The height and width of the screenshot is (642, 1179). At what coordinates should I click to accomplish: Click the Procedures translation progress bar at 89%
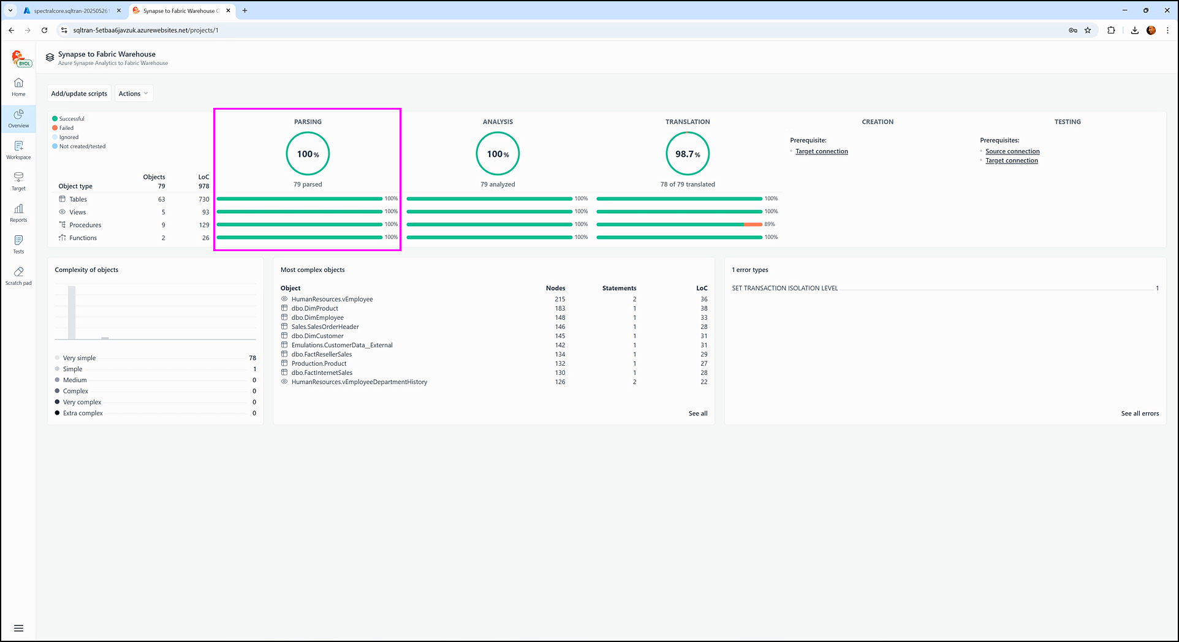679,224
